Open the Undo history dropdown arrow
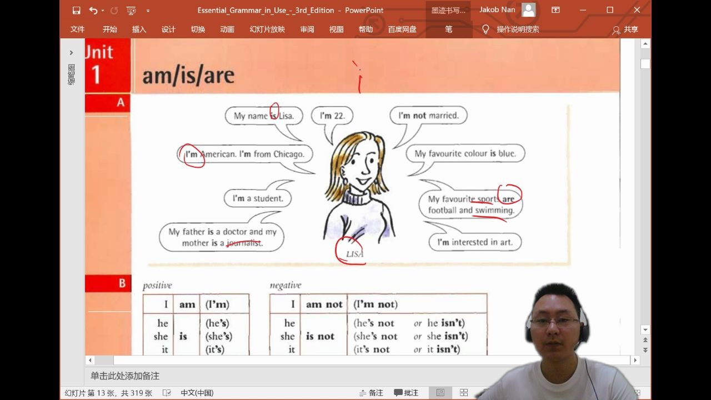711x400 pixels. (103, 11)
